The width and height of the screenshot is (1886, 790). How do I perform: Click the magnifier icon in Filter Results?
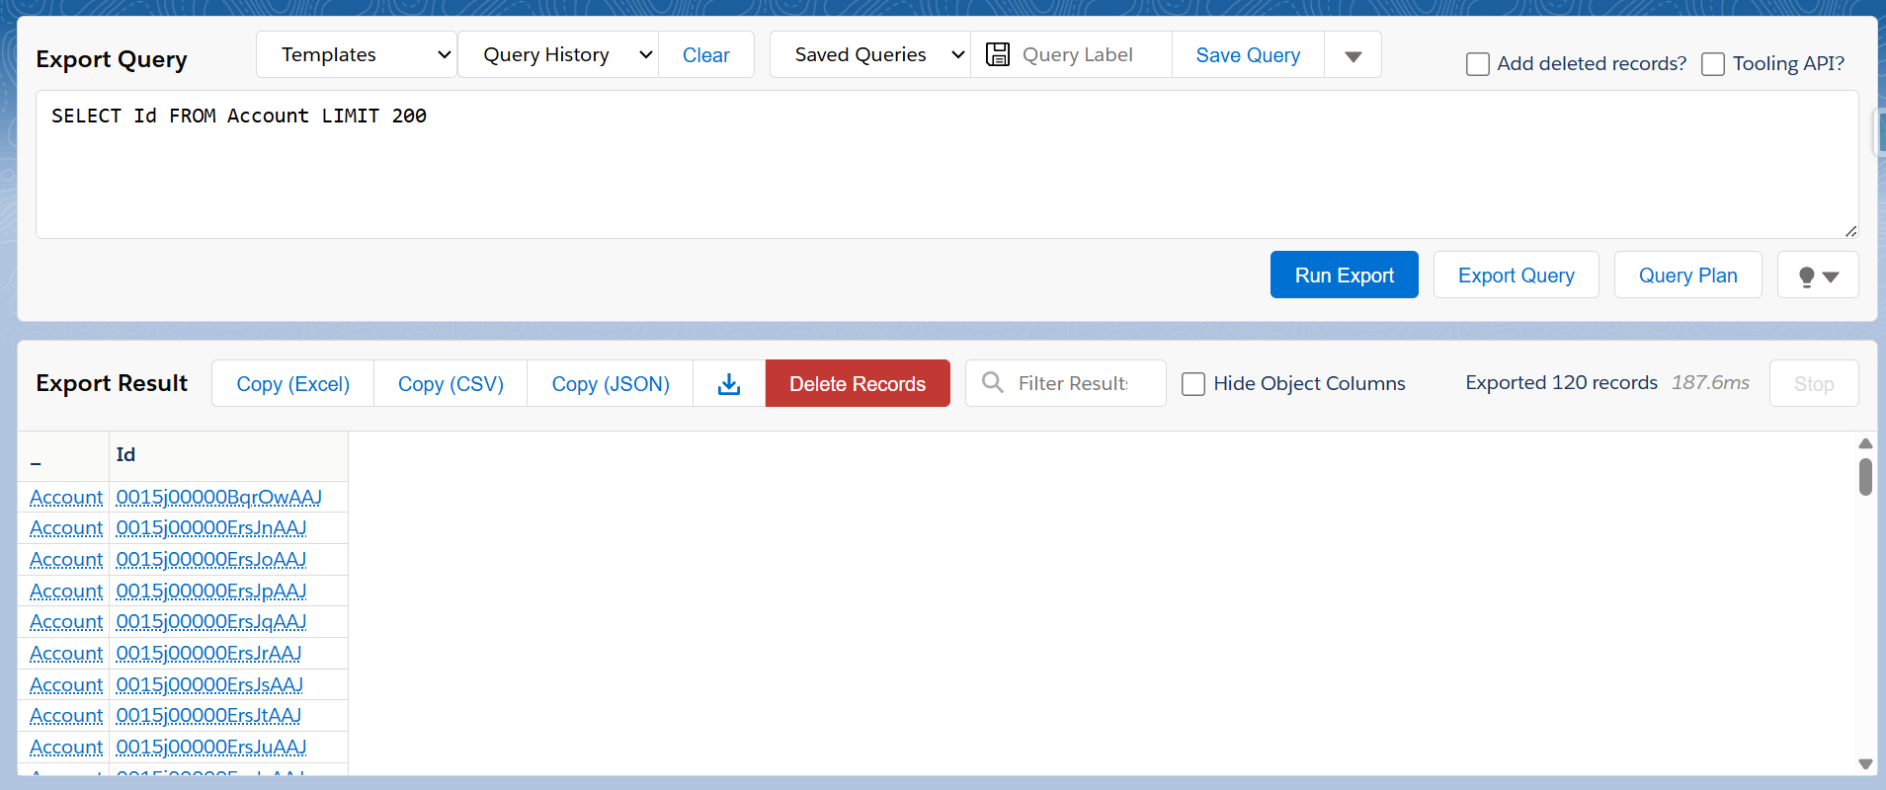click(x=993, y=383)
